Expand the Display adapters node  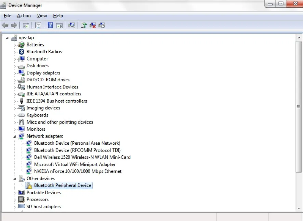tap(15, 73)
